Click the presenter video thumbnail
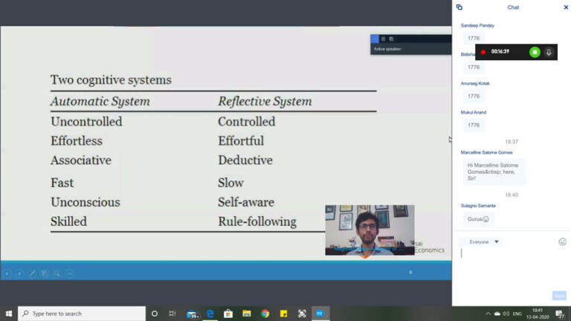The width and height of the screenshot is (571, 321). 370,230
